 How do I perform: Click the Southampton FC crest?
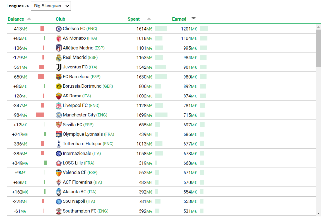point(59,211)
